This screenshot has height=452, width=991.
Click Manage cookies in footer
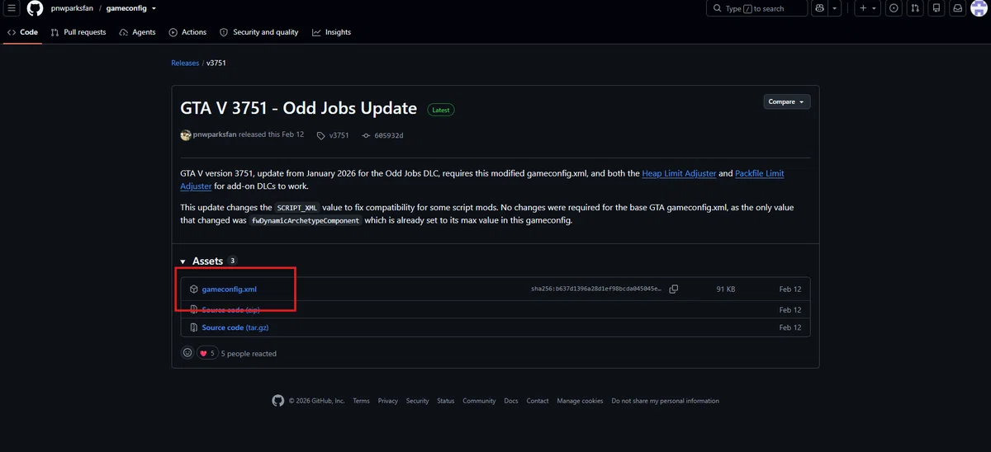tap(580, 401)
